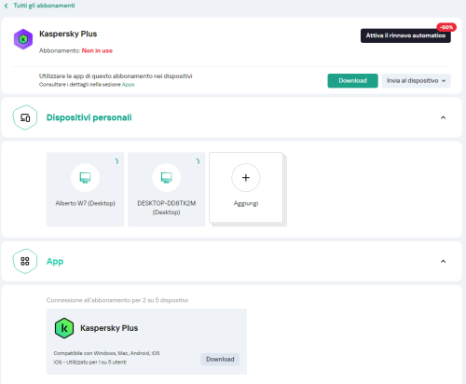466x384 pixels.
Task: Click Connessione all'abbonamento per 2 su 5 dispositivi text
Action: coord(117,300)
